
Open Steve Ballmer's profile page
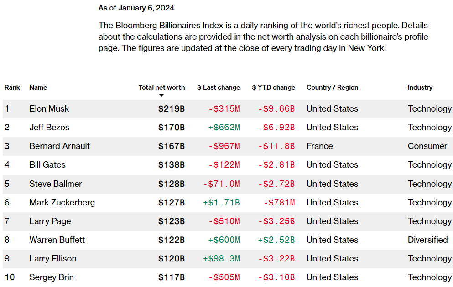click(x=56, y=184)
